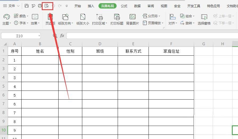This screenshot has width=238, height=139.
Task: Click the 家庭住址 header cell
Action: click(171, 51)
